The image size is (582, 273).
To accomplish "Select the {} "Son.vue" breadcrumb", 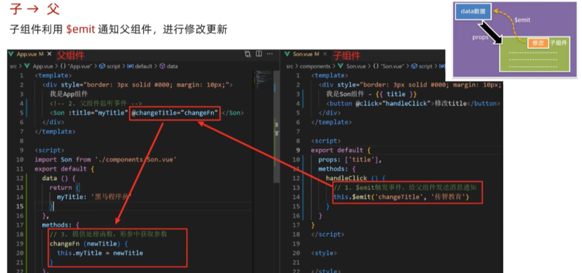I will pos(390,67).
